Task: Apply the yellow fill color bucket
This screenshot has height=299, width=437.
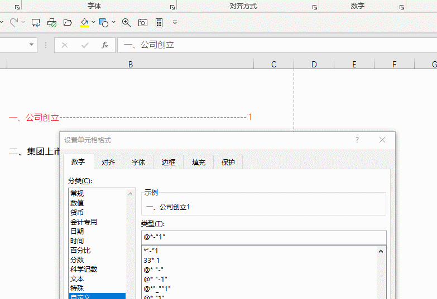Action: point(84,22)
